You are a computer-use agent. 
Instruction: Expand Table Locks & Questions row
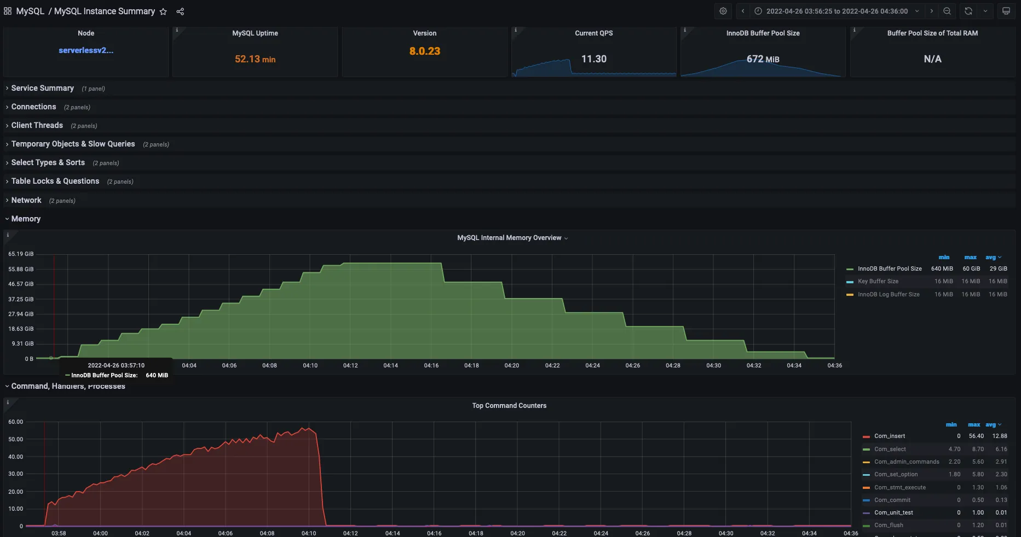(55, 181)
